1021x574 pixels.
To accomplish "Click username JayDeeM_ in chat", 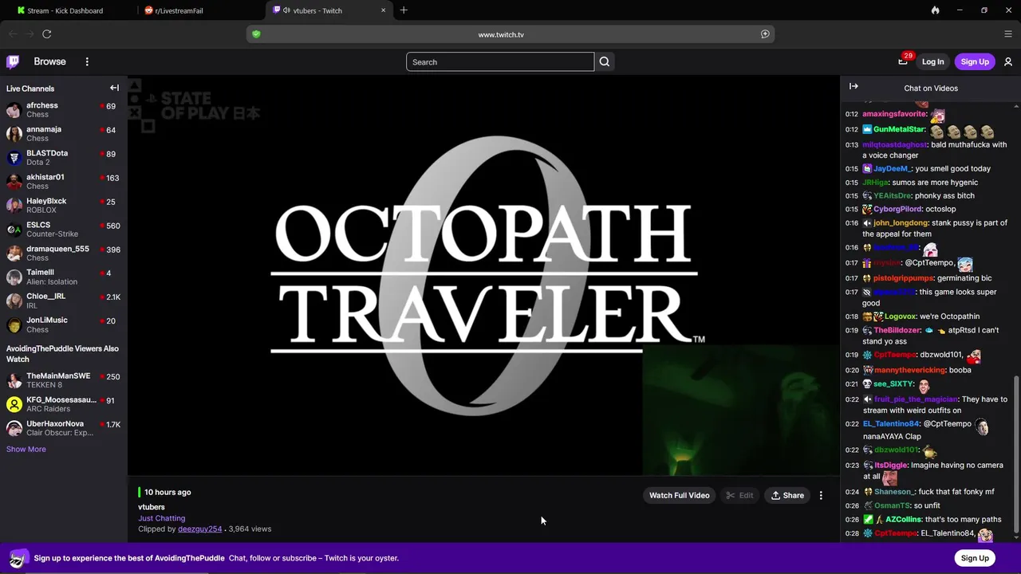I will tap(892, 168).
